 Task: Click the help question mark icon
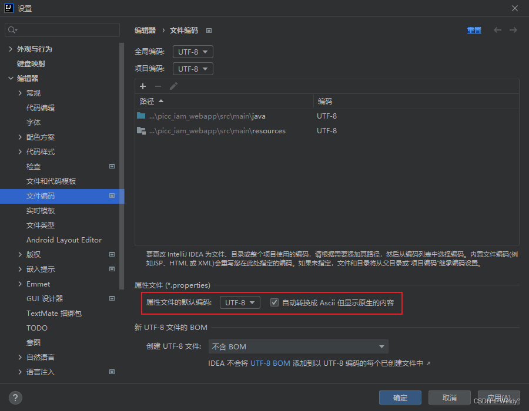pos(15,397)
